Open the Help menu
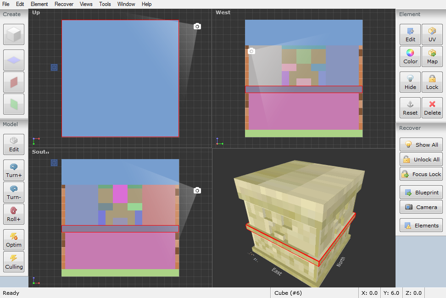Viewport: 446px width, 298px height. pyautogui.click(x=146, y=4)
